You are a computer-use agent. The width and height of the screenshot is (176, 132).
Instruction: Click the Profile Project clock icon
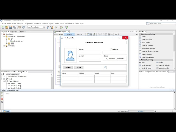click(x=67, y=27)
